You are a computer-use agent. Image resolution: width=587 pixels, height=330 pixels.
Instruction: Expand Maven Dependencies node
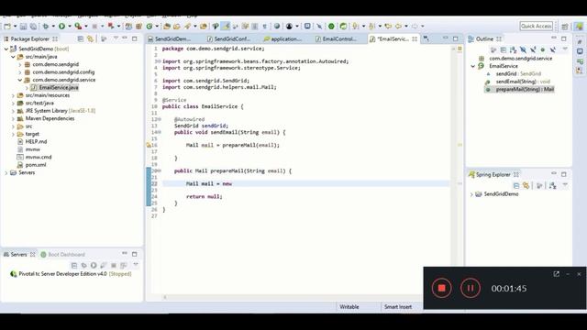pyautogui.click(x=13, y=118)
